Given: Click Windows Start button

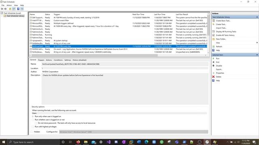Looking at the screenshot, I should point(4,142).
